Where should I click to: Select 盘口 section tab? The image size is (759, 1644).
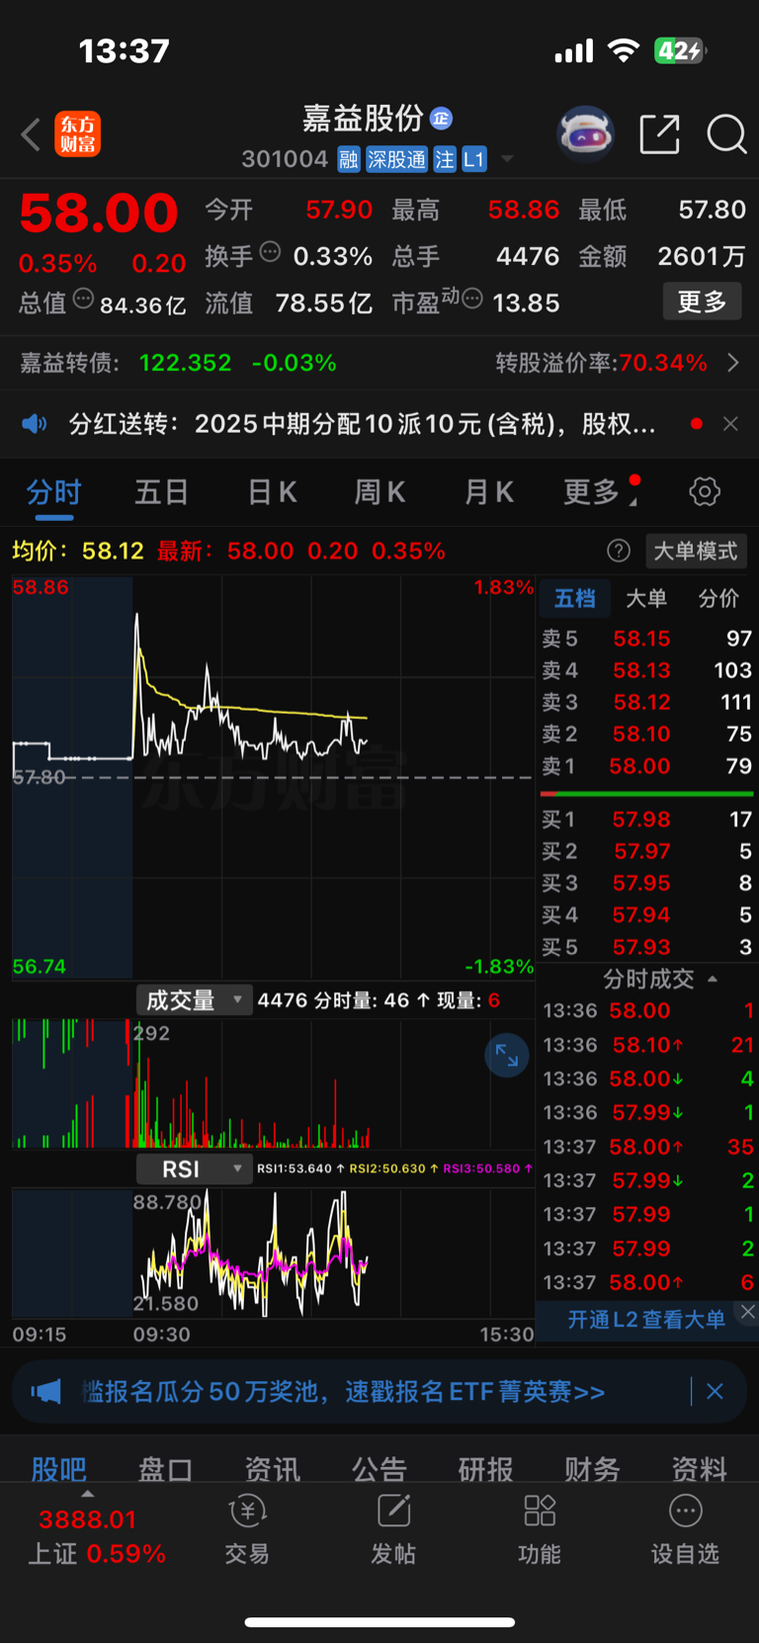pos(165,1469)
